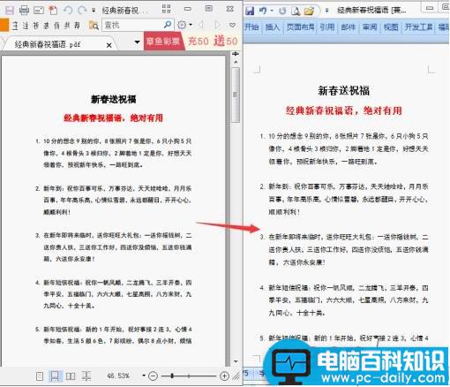
Task: Click the Word save icon
Action: coord(250,11)
